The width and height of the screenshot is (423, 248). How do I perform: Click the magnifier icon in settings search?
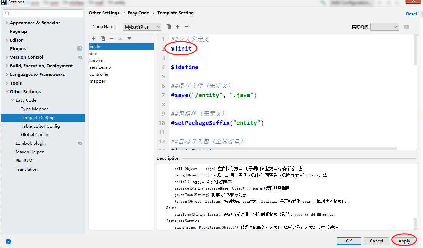pos(8,13)
